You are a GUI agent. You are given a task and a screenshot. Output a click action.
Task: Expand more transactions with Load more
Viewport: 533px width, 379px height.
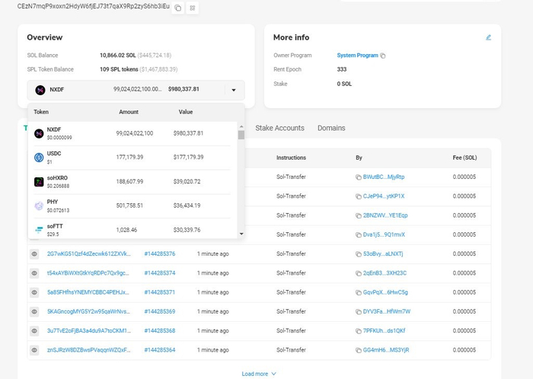[x=259, y=374]
